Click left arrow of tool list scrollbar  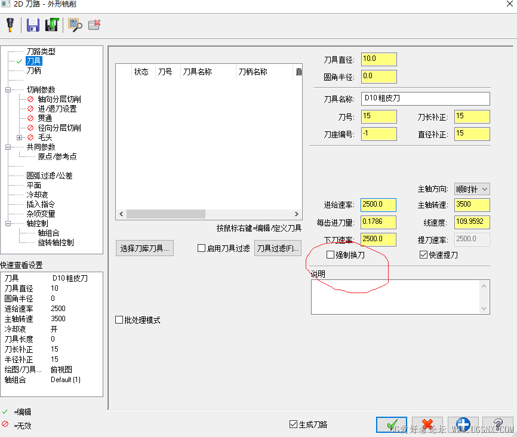(x=121, y=214)
